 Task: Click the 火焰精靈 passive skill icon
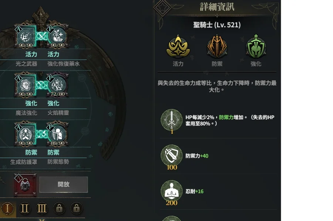[x=58, y=85]
